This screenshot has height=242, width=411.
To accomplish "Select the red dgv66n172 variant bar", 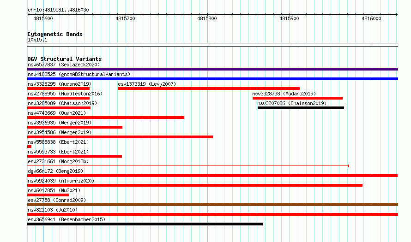I will 212,176.
